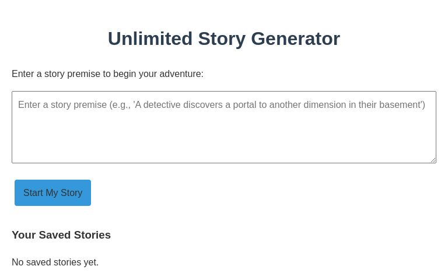Click the word 'Story' in the page title
This screenshot has height=280, width=448.
(222, 38)
